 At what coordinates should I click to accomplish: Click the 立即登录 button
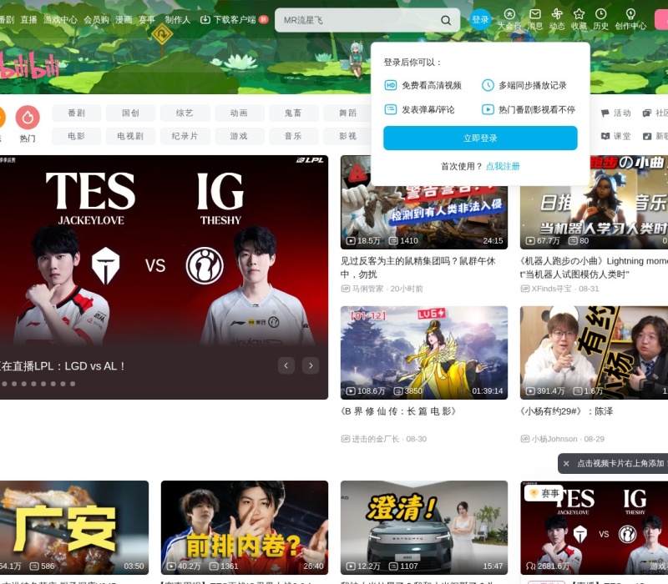(480, 138)
